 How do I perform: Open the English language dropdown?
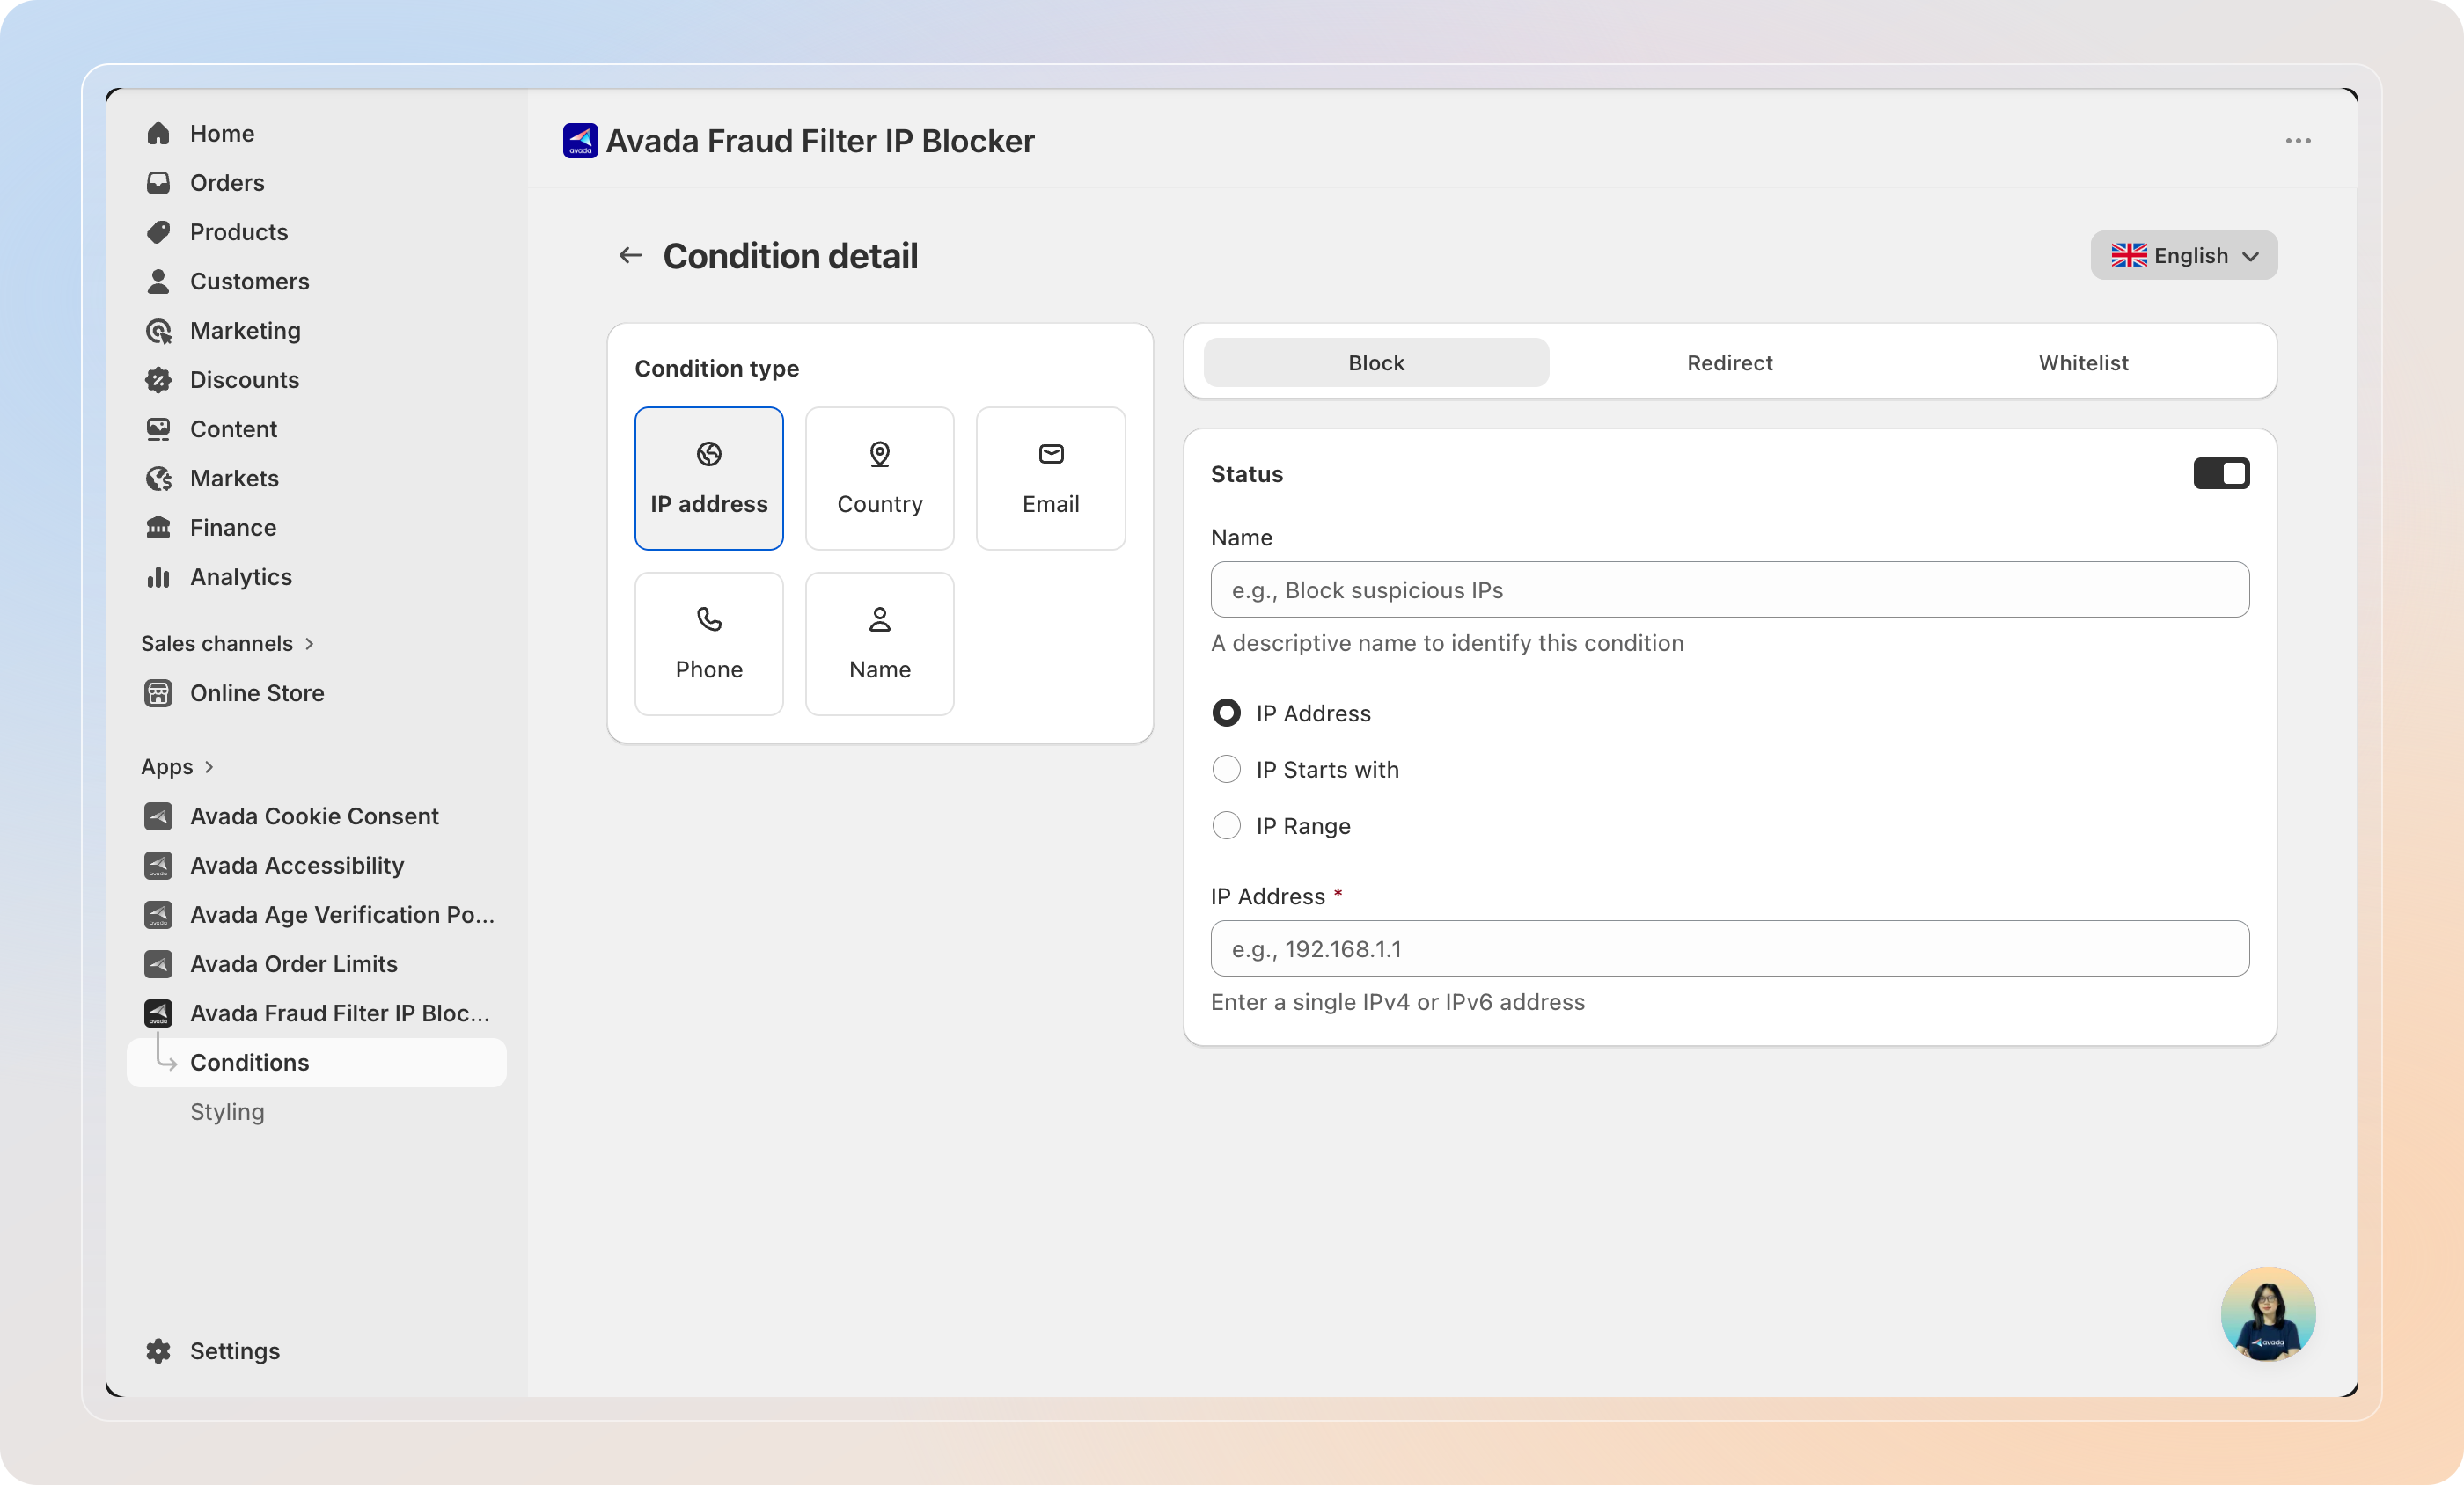[x=2184, y=256]
